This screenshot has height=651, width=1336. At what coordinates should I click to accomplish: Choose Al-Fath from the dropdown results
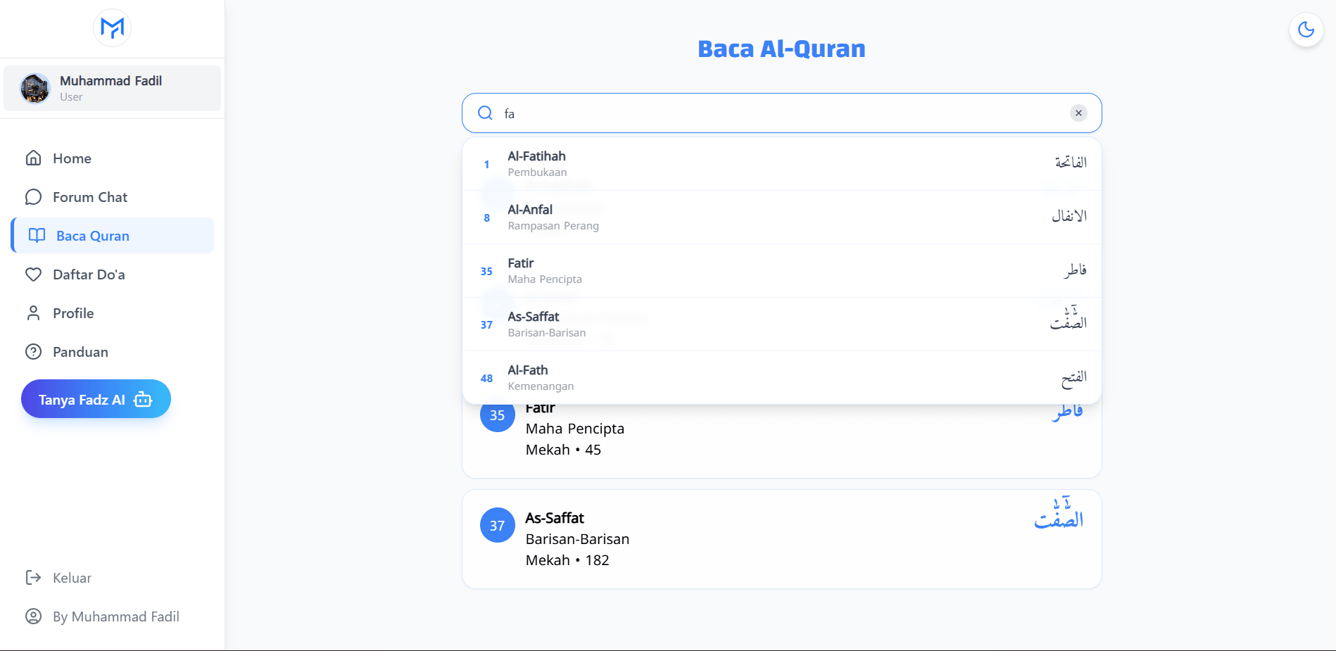coord(781,377)
